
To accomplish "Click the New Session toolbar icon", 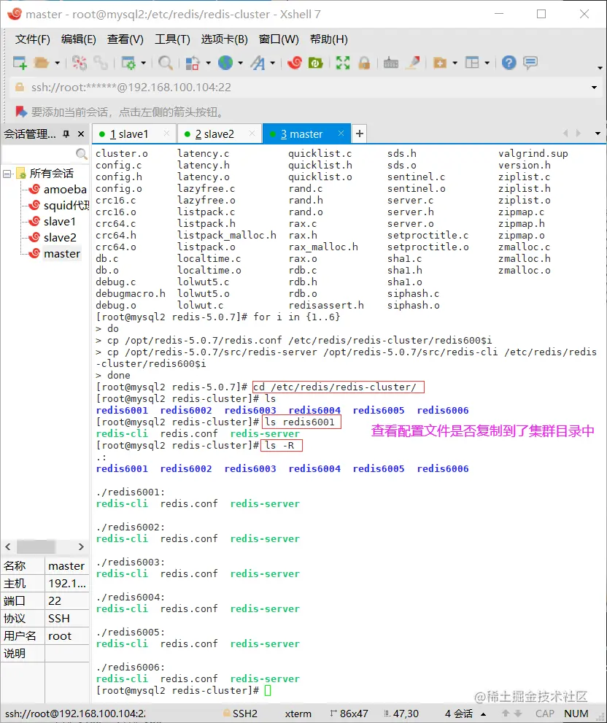I will (x=20, y=63).
